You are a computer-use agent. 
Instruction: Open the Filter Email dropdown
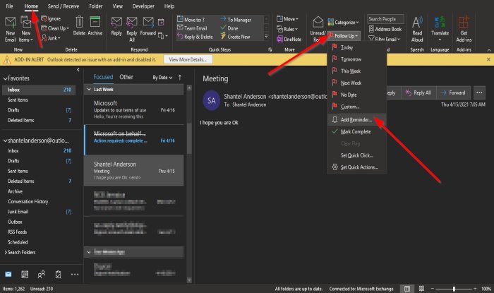(x=384, y=39)
